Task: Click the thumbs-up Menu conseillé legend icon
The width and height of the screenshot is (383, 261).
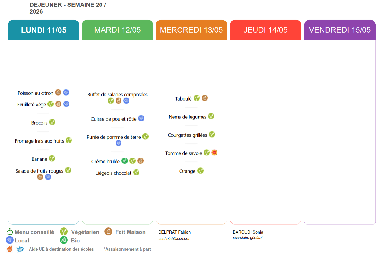Action: click(x=10, y=232)
